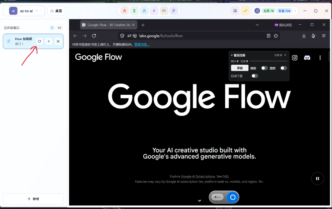Click the sidebar collapse icon beside the window count
The width and height of the screenshot is (332, 209).
point(60,28)
